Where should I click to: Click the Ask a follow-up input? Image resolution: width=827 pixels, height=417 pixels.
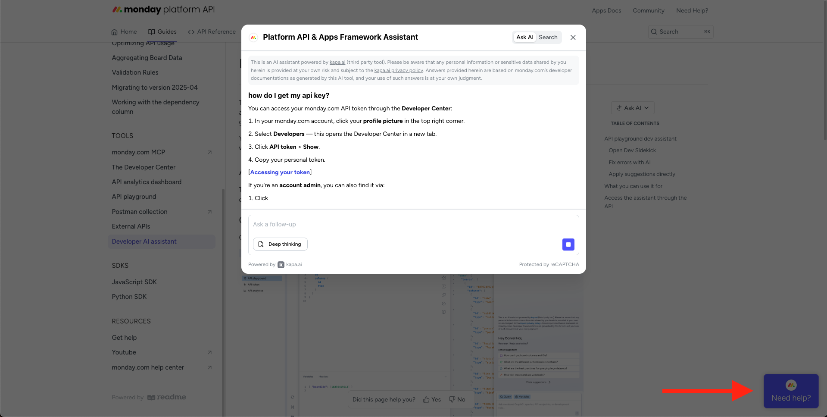coord(413,224)
